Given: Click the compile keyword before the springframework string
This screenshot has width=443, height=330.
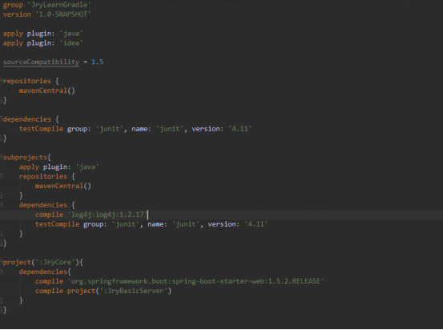Looking at the screenshot, I should [x=49, y=281].
